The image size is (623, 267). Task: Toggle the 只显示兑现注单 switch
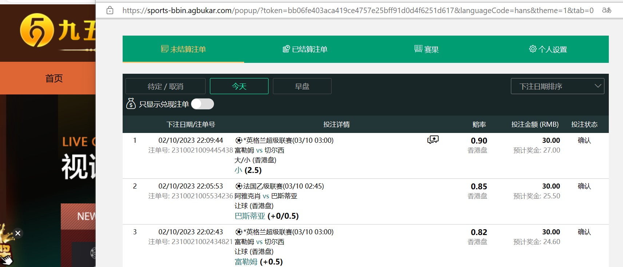(203, 104)
